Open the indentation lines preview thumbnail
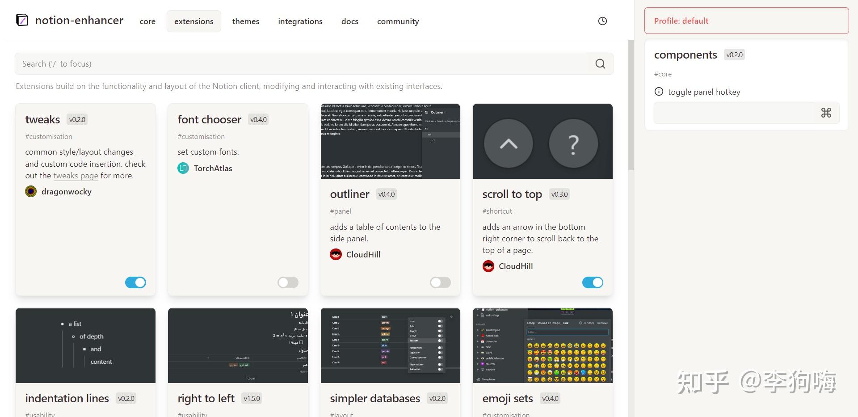 click(85, 345)
